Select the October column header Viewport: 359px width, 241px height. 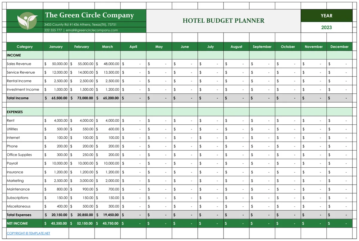click(x=288, y=47)
